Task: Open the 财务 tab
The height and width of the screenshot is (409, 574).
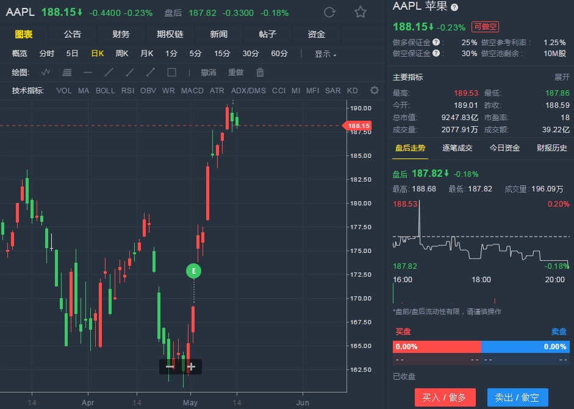Action: pos(121,34)
